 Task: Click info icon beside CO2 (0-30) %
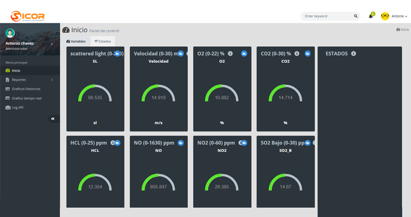[297, 53]
